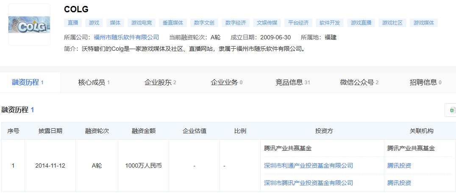Switch to 核心成员 tab
This screenshot has width=456, height=193.
pos(94,83)
